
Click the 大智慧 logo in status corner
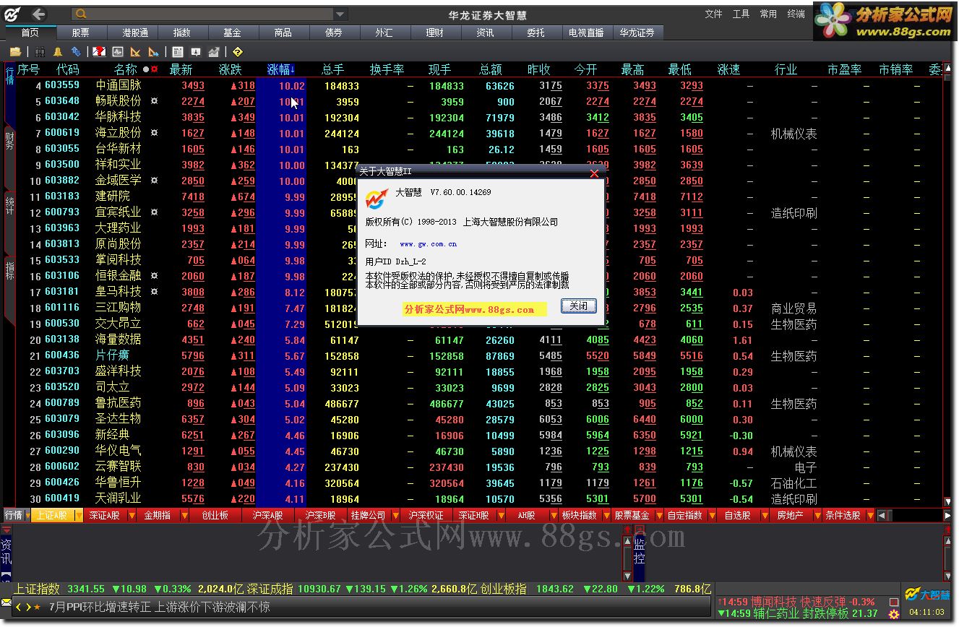coord(927,594)
